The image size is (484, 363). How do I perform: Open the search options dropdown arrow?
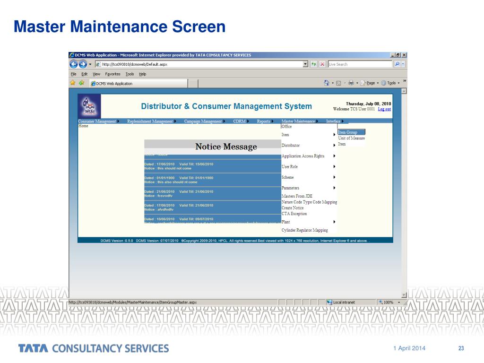click(403, 64)
